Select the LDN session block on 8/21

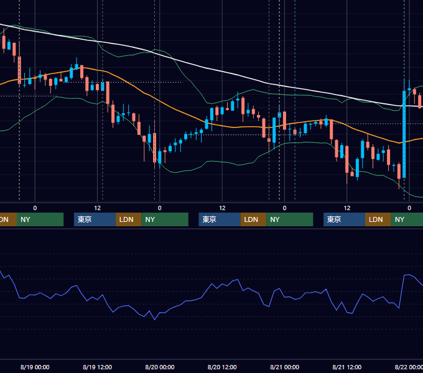coord(378,219)
